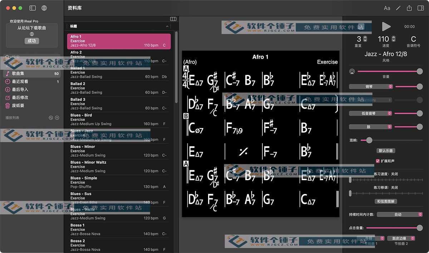The height and width of the screenshot is (253, 429).
Task: Open font settings with the Aa icon
Action: click(x=387, y=8)
